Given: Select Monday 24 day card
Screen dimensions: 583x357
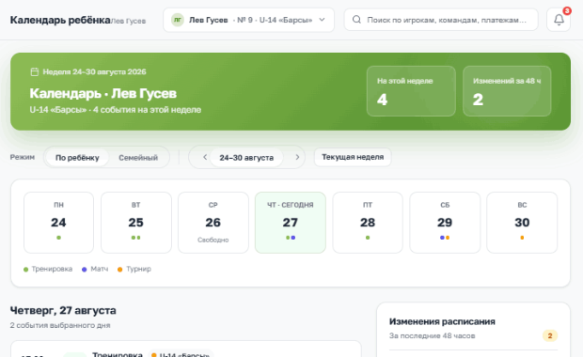Looking at the screenshot, I should click(58, 223).
